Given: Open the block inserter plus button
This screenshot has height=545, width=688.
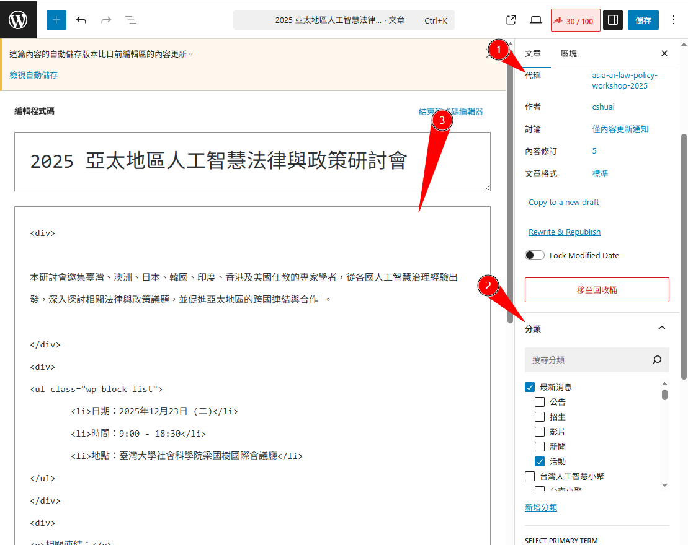Looking at the screenshot, I should click(x=56, y=20).
